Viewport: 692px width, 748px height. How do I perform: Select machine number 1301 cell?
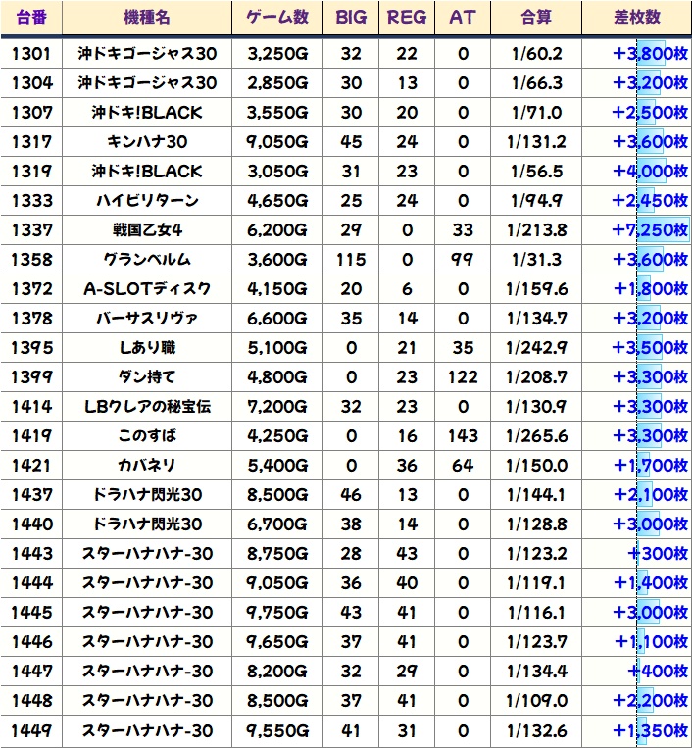click(32, 54)
